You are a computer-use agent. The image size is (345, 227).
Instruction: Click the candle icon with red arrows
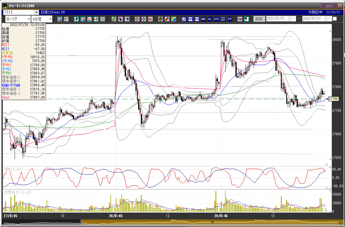pos(137,19)
